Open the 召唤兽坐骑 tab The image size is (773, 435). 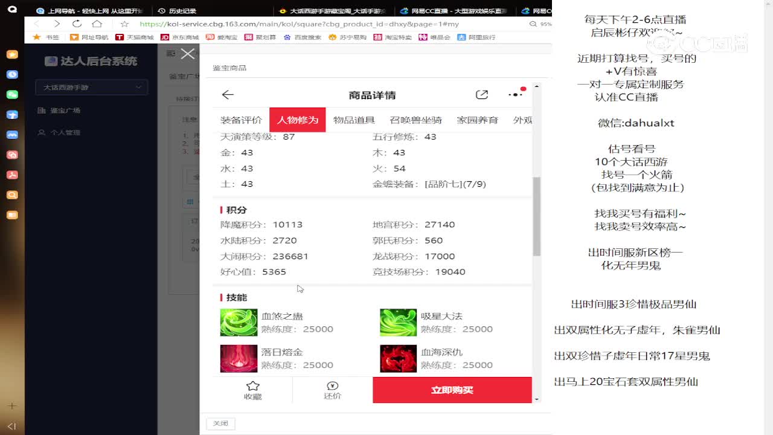coord(415,120)
